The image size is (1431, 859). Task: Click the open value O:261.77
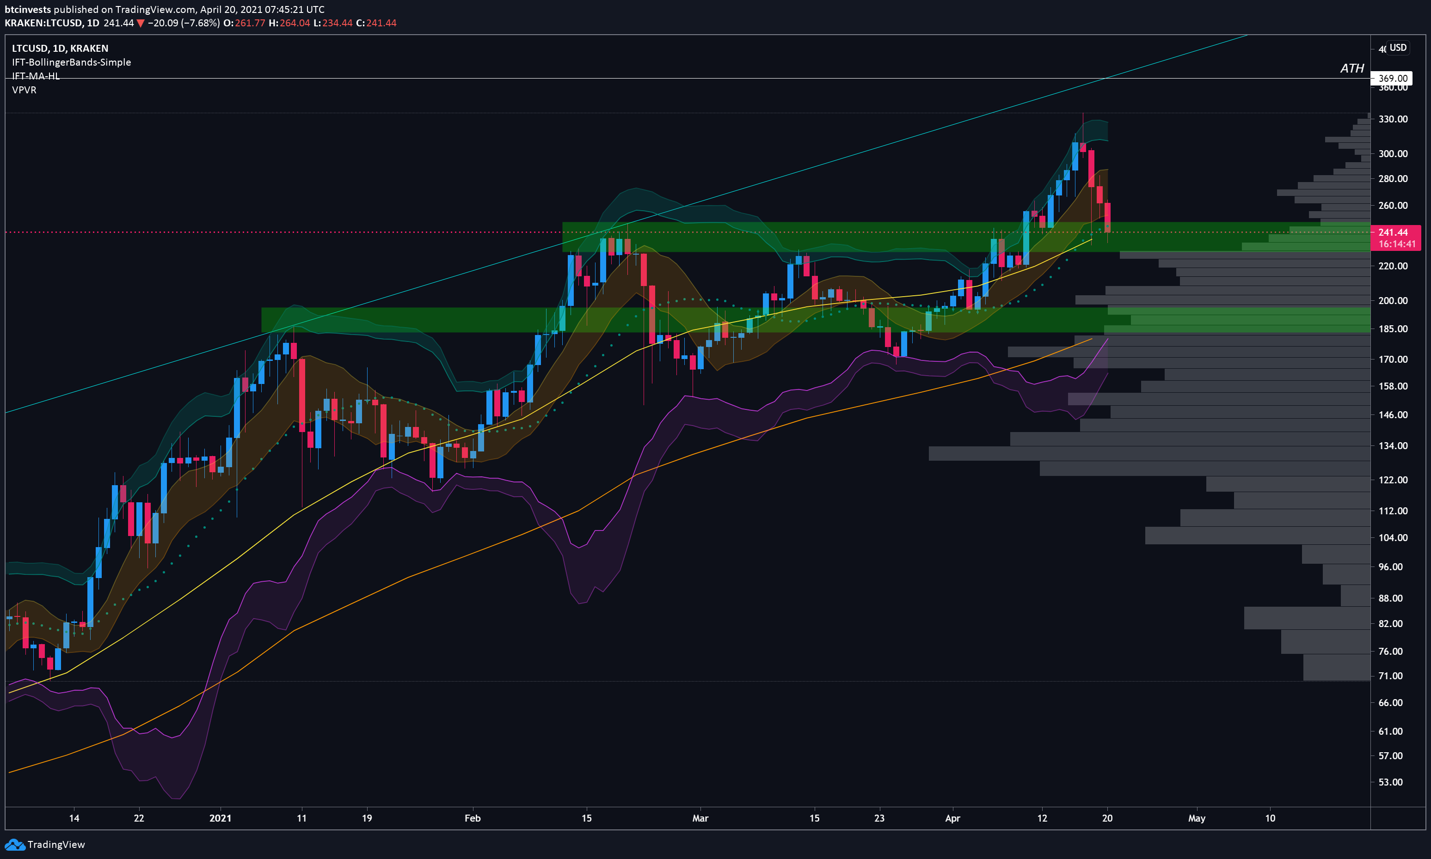tap(245, 23)
